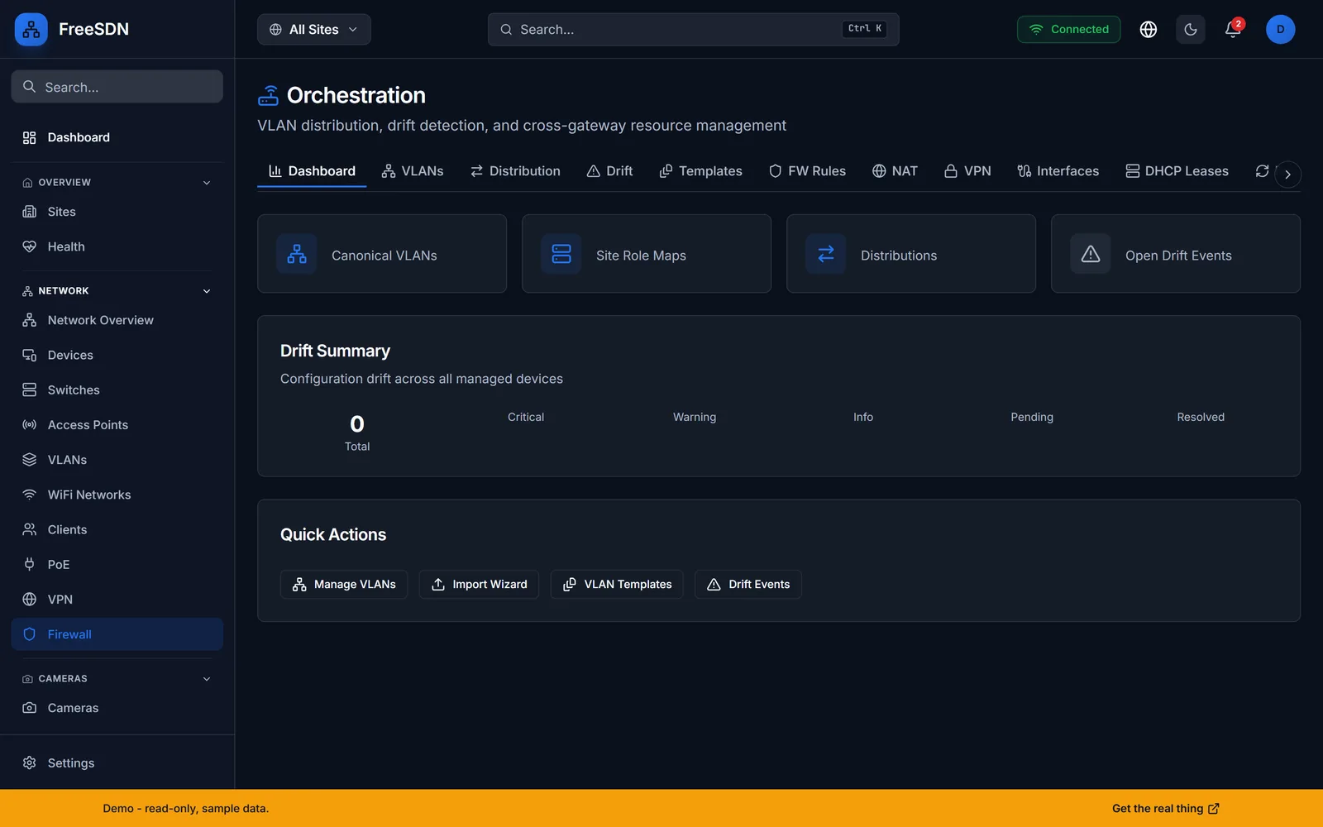Viewport: 1323px width, 827px height.
Task: Click the Canonical VLANs card label
Action: [x=384, y=256]
